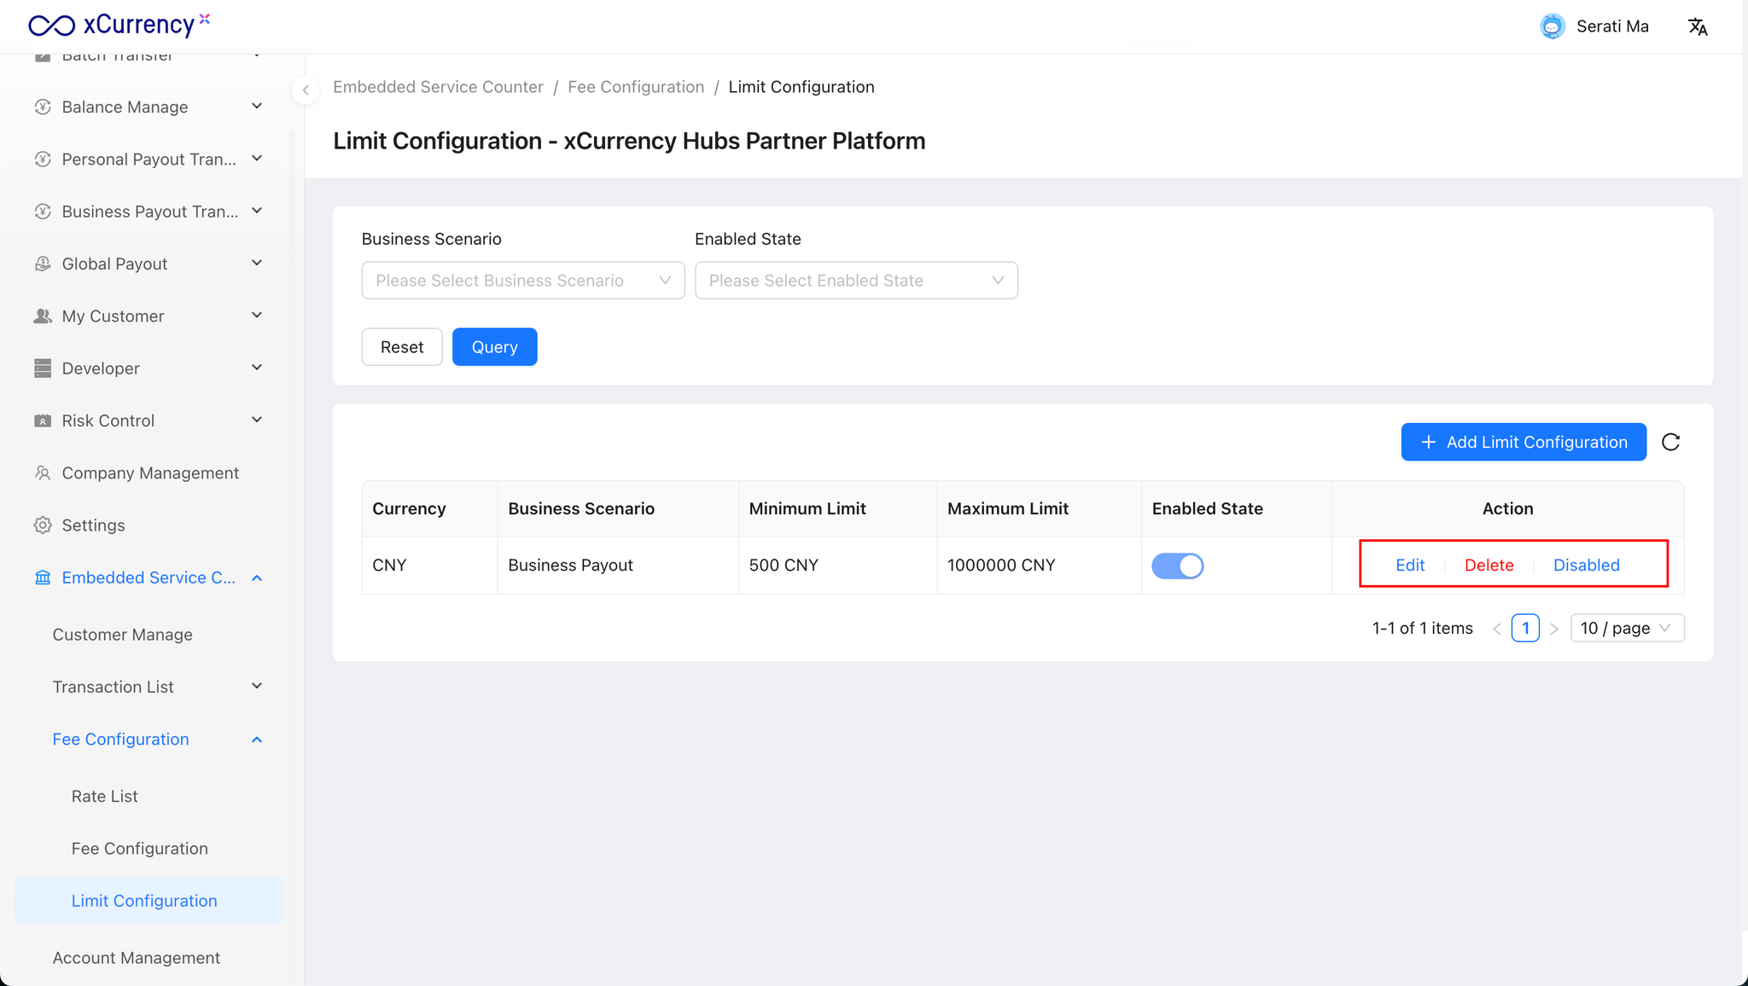This screenshot has height=986, width=1748.
Task: Click the sidebar collapse arrow icon
Action: pyautogui.click(x=306, y=90)
